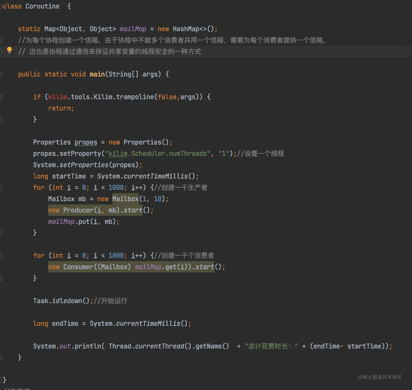Click the currentThread method call
Screen dimensions: 412x390
coord(160,346)
